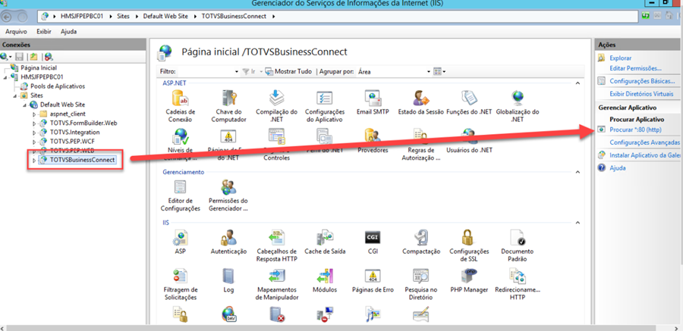The width and height of the screenshot is (683, 331).
Task: Click Explorar in Ações panel
Action: [621, 58]
